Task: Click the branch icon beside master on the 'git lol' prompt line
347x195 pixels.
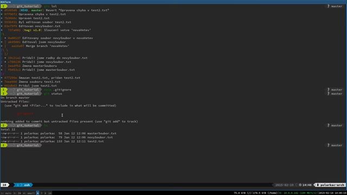Action: 329,6
